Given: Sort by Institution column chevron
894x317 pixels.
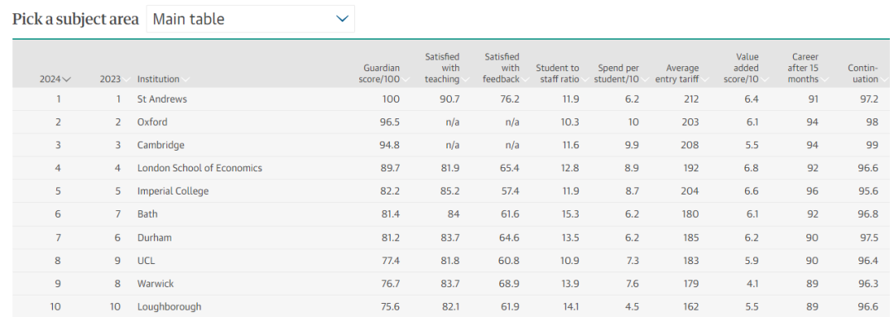Looking at the screenshot, I should 185,79.
